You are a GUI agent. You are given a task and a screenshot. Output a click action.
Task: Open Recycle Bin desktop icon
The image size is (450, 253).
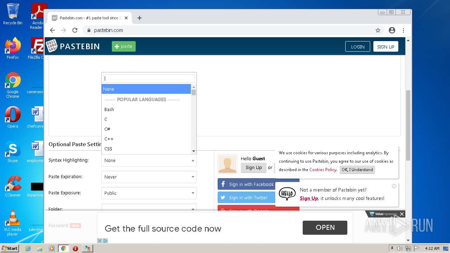coord(13,14)
